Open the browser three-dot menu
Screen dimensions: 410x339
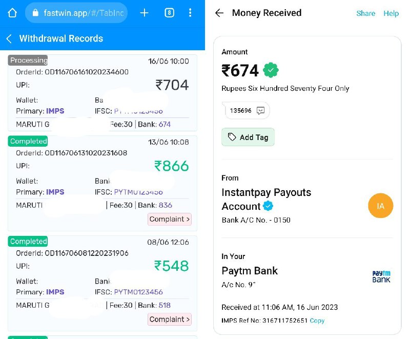pyautogui.click(x=190, y=12)
